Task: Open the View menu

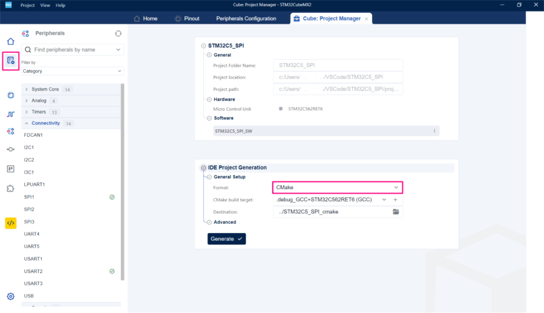Action: pos(45,5)
